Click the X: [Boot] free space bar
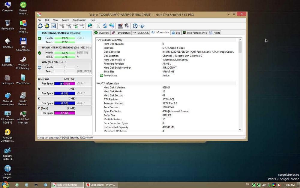The height and width of the screenshot is (188, 300). click(x=65, y=113)
